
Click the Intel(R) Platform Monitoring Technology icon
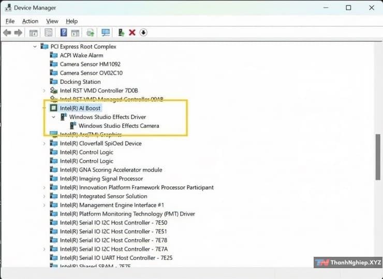(53, 213)
